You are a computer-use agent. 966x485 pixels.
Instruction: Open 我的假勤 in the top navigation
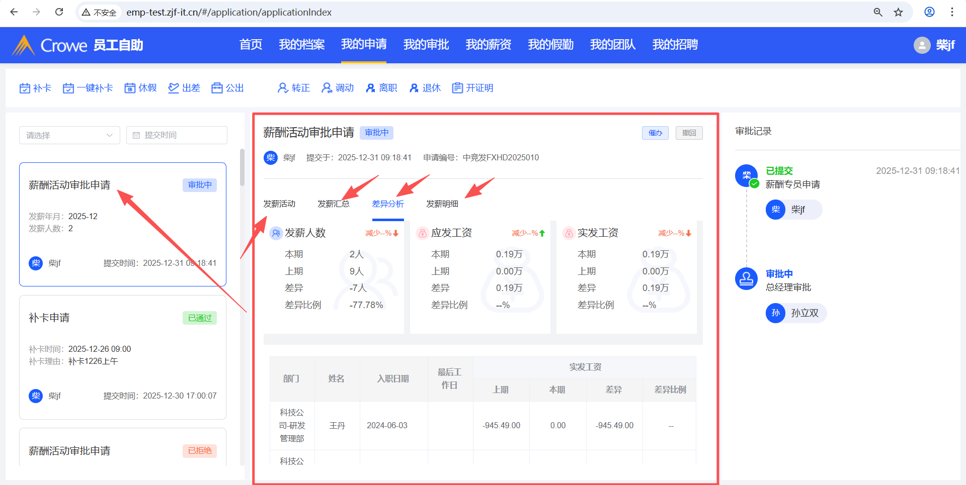point(551,45)
